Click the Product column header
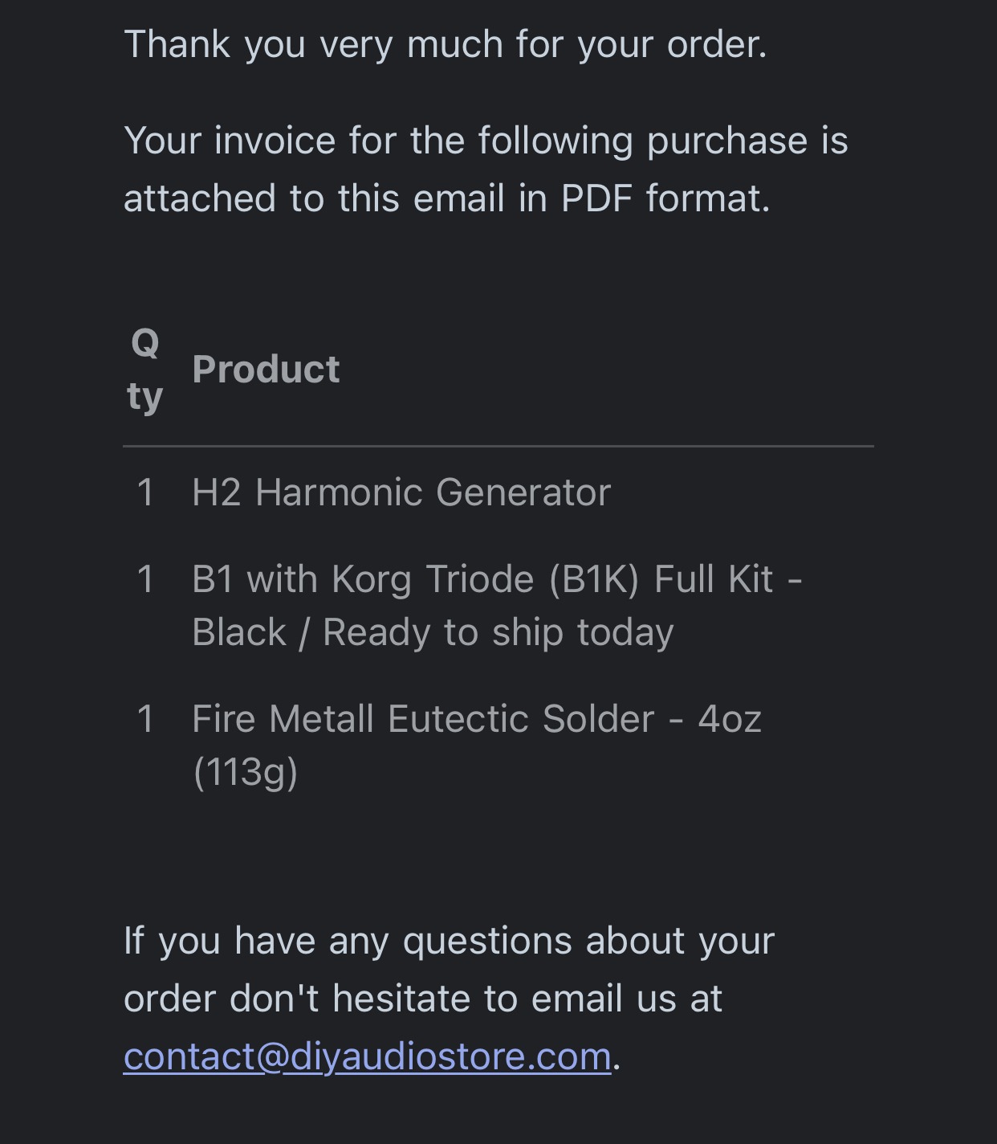Image resolution: width=997 pixels, height=1144 pixels. 266,369
